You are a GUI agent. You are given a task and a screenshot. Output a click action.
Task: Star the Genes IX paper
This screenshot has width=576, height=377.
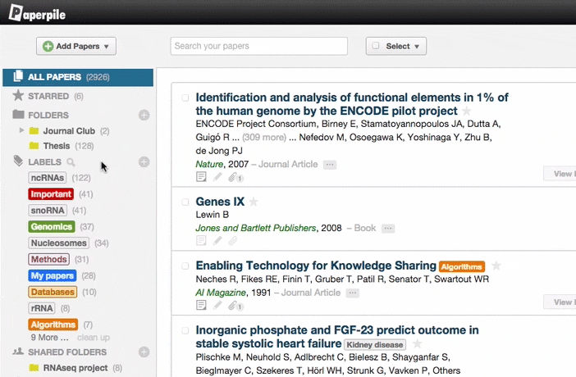pyautogui.click(x=254, y=202)
